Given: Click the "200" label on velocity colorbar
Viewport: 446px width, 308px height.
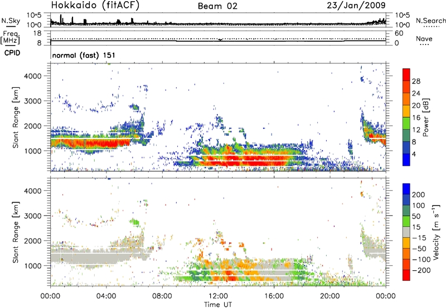Looking at the screenshot, I should coord(418,195).
